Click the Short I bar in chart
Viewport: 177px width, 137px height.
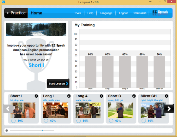pyautogui.click(x=90, y=72)
